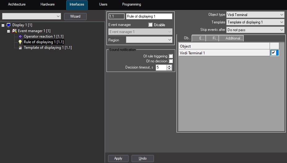This screenshot has width=287, height=163.
Task: Enable the Disable checkbox
Action: (150, 25)
